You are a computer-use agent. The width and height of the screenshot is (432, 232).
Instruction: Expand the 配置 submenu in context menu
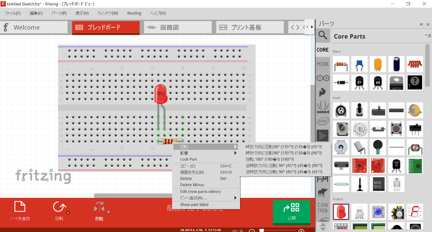click(x=206, y=153)
